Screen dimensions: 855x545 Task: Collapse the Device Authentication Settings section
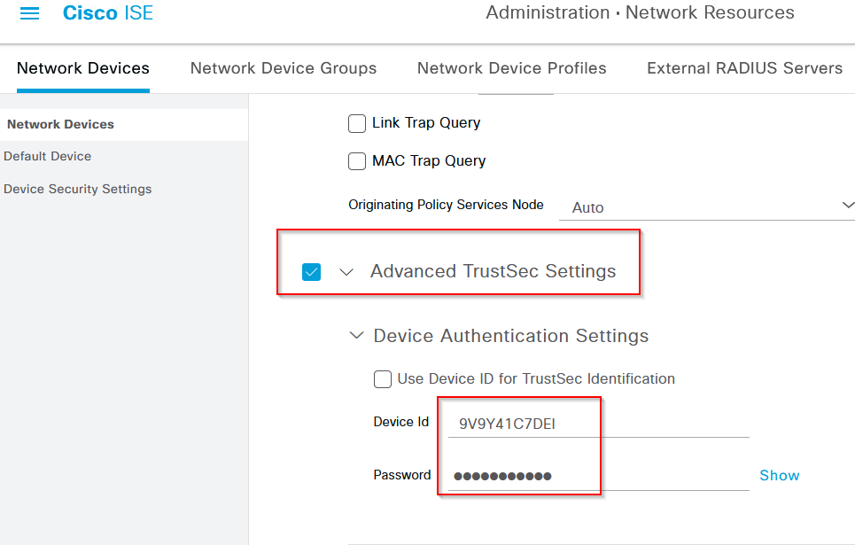[356, 336]
